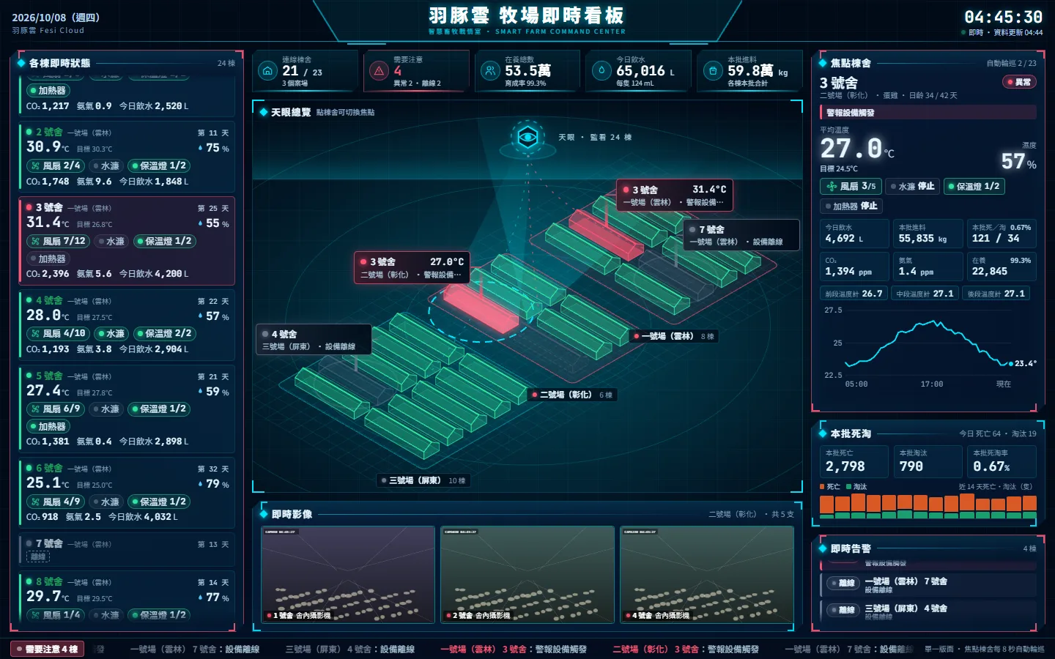Select the 6號舍 card in house list

pos(126,493)
